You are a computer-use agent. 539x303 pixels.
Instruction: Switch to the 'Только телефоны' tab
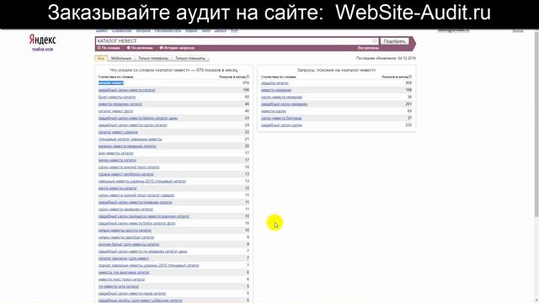pos(153,58)
